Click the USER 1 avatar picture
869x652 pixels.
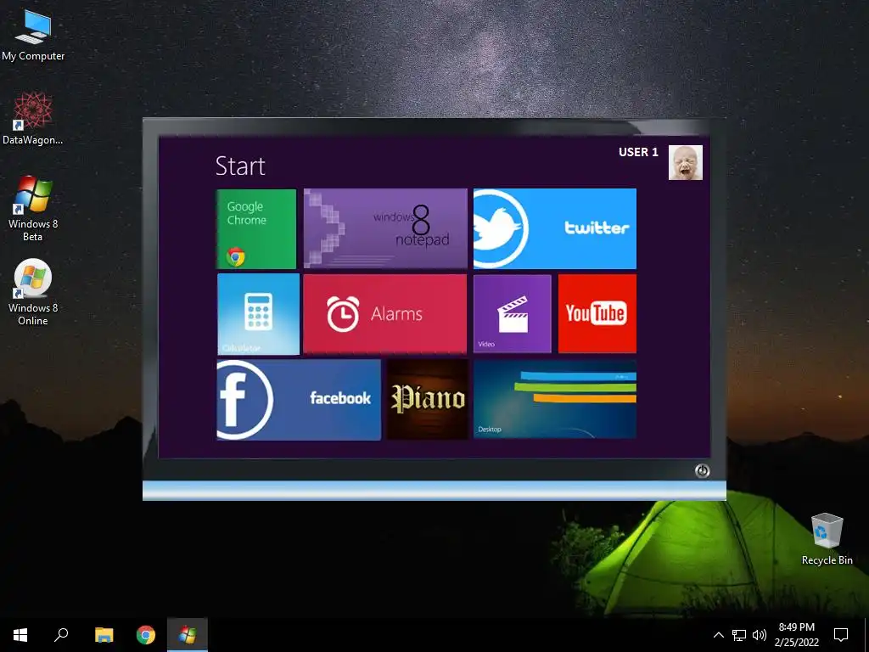tap(686, 162)
